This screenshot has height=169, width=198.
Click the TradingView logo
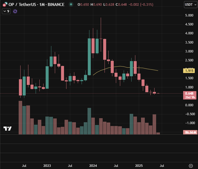point(8,128)
